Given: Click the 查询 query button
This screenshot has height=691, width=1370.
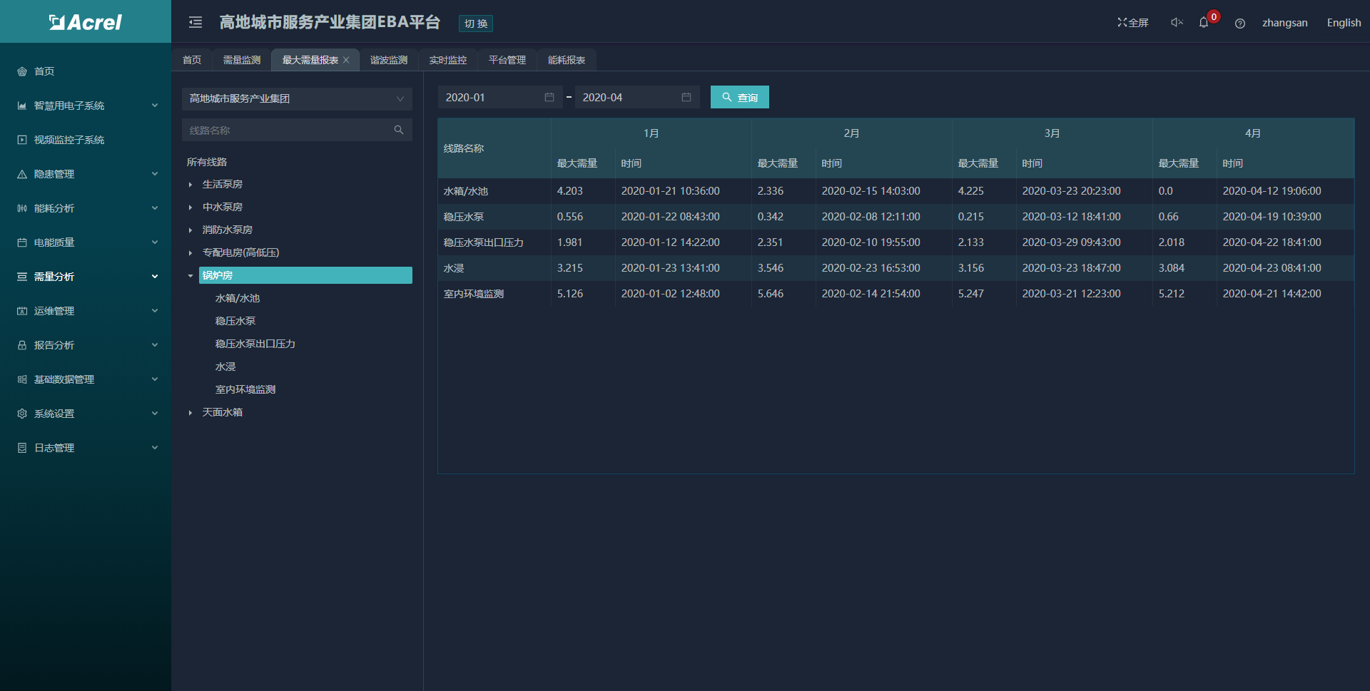Looking at the screenshot, I should pyautogui.click(x=739, y=98).
